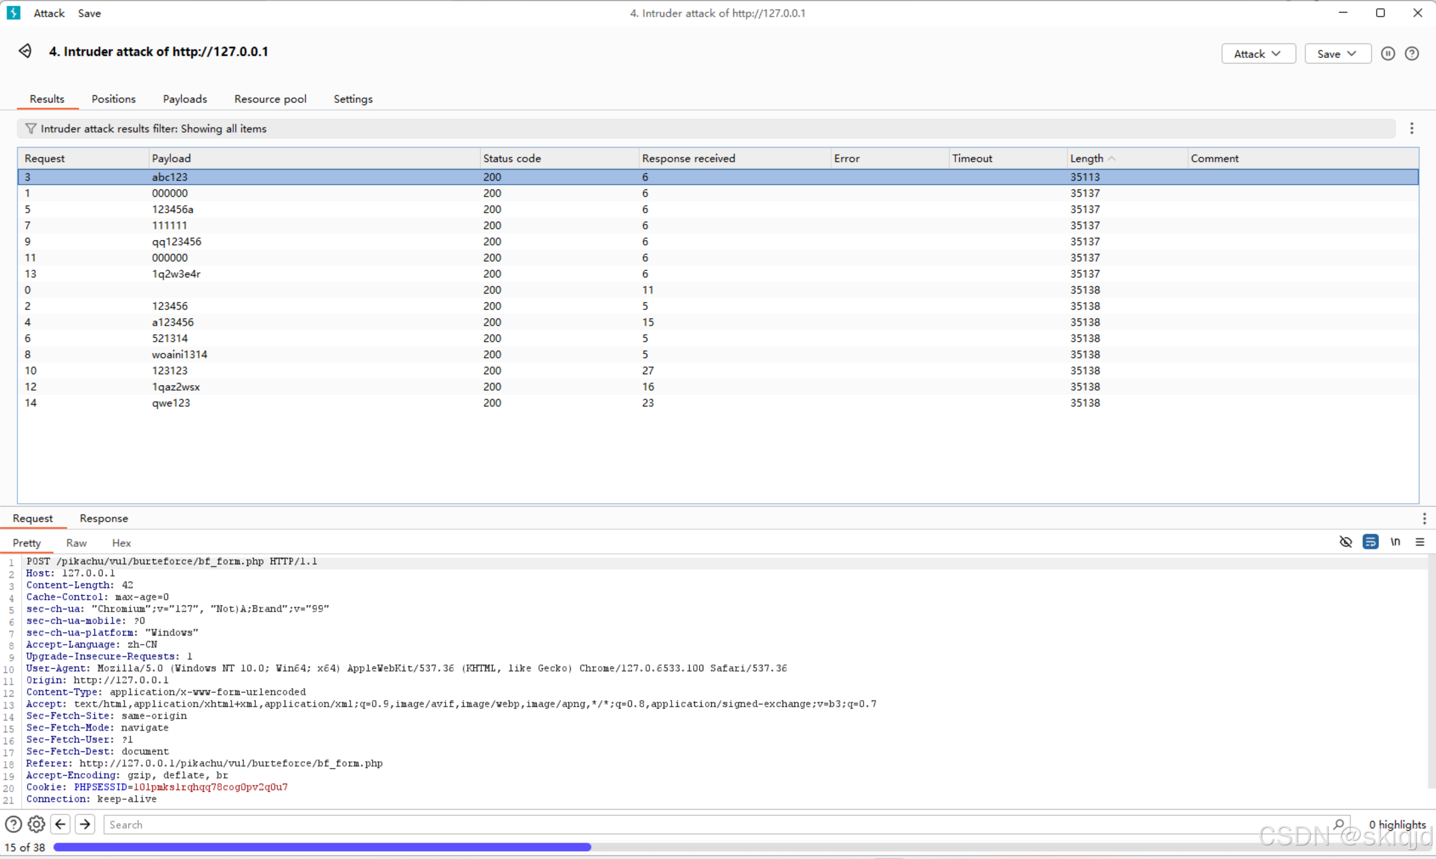
Task: Expand the Save dropdown button
Action: (x=1337, y=54)
